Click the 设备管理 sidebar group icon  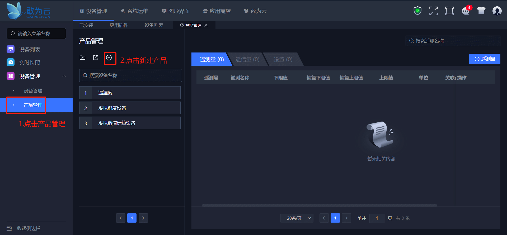click(x=11, y=76)
